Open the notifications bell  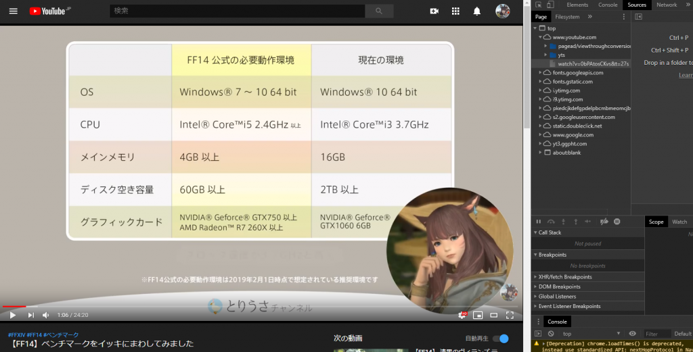(477, 11)
